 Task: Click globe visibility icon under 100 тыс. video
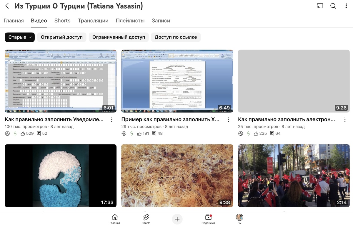[8, 134]
